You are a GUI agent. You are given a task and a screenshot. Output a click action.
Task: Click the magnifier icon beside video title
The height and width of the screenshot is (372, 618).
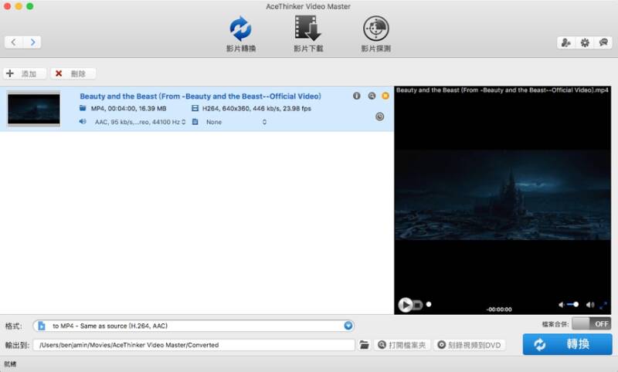point(372,96)
